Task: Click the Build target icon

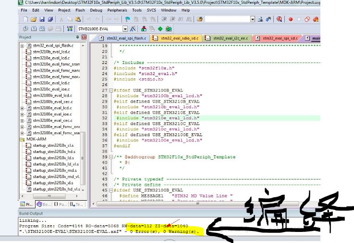Action: click(34, 29)
